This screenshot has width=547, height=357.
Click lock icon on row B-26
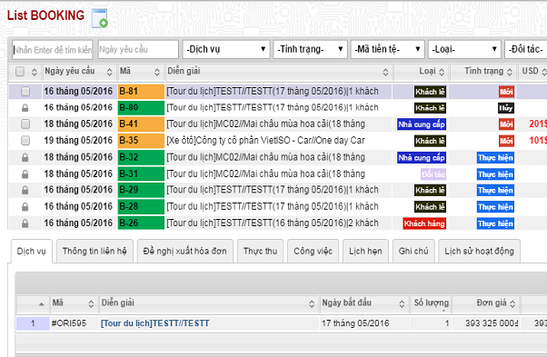pos(25,223)
